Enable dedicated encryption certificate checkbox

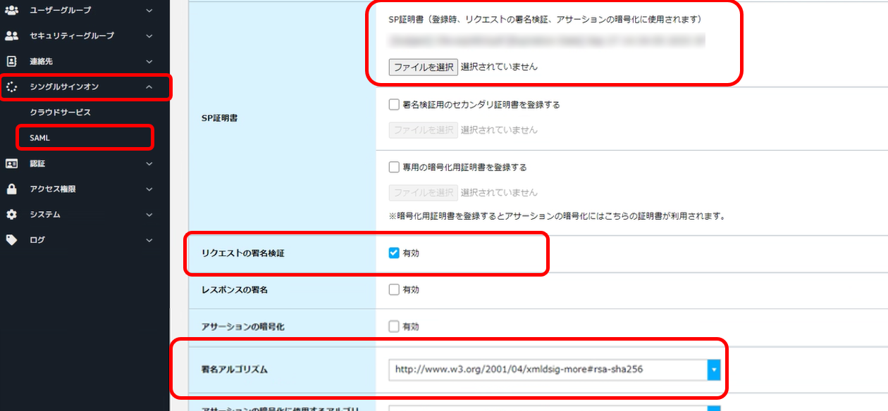(x=394, y=167)
